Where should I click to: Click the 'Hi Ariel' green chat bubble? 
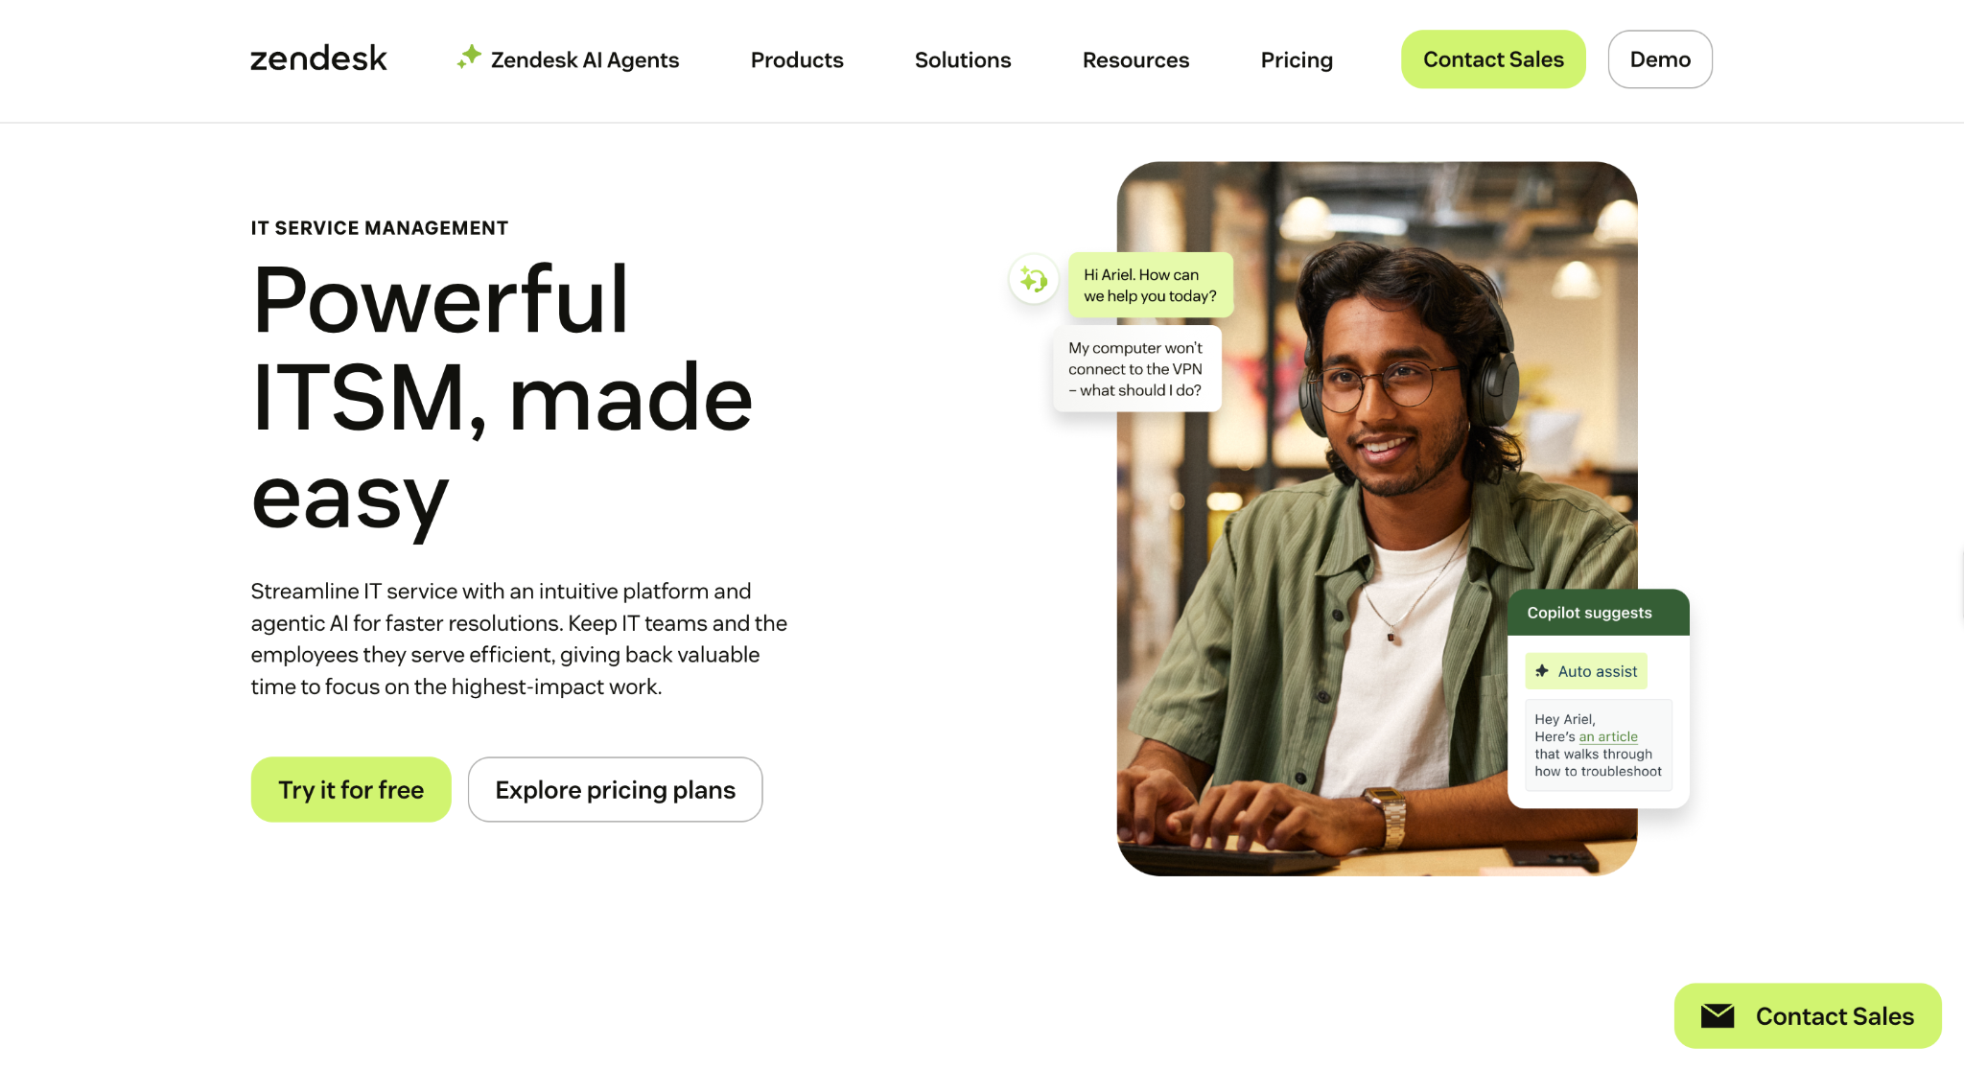[x=1151, y=285]
